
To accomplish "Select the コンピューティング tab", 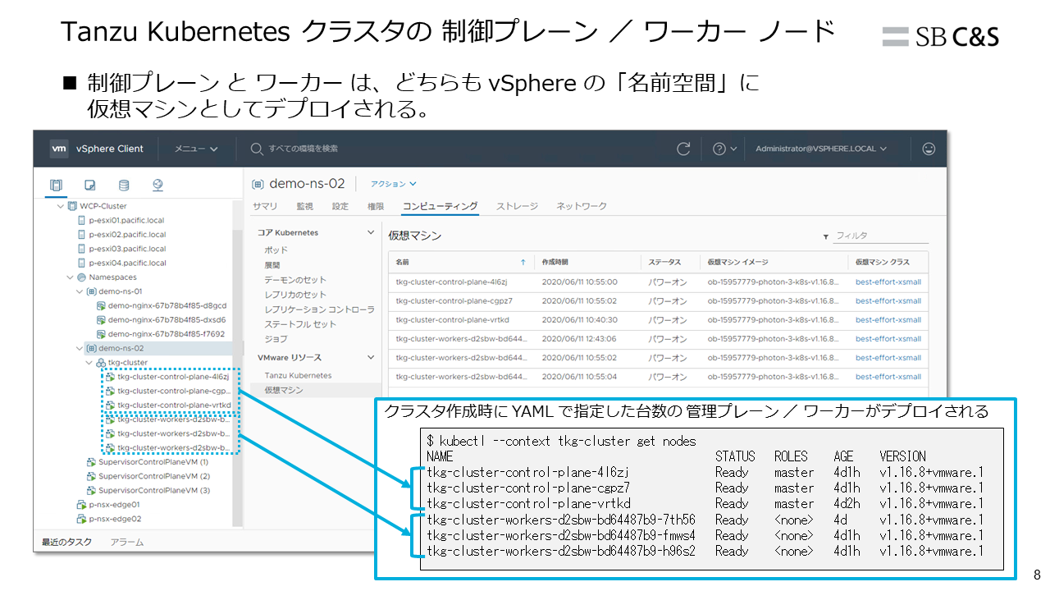I will 441,206.
